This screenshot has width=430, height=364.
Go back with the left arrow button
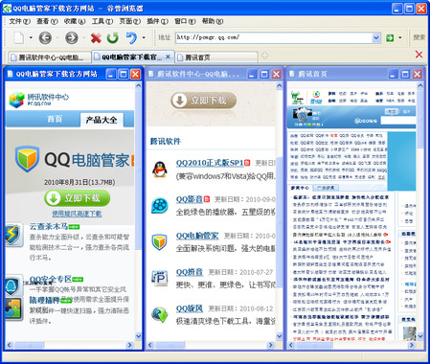tap(45, 38)
